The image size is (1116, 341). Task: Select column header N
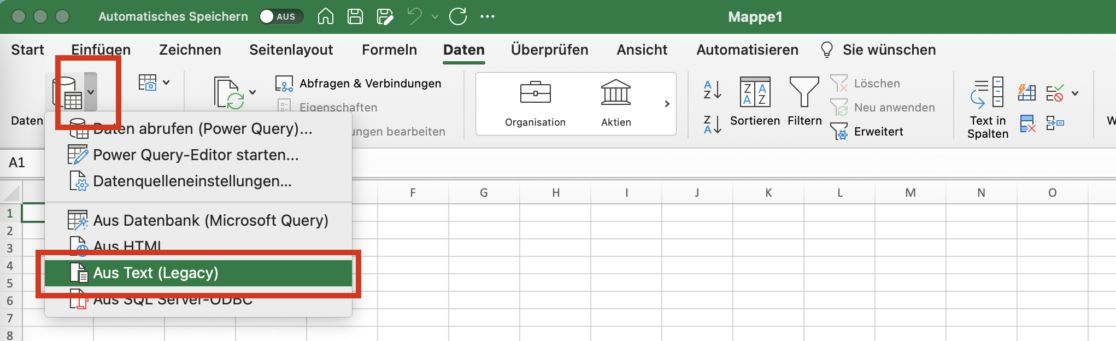(x=982, y=193)
